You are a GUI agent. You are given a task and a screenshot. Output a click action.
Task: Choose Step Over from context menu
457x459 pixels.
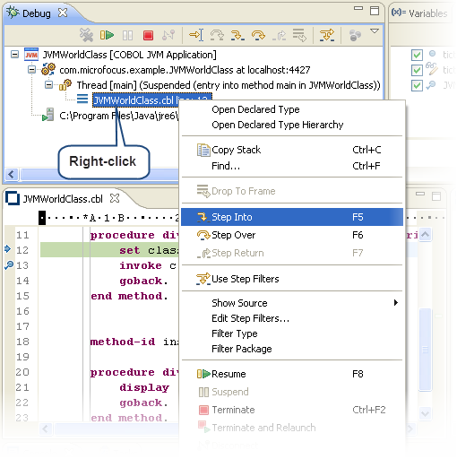pyautogui.click(x=292, y=235)
